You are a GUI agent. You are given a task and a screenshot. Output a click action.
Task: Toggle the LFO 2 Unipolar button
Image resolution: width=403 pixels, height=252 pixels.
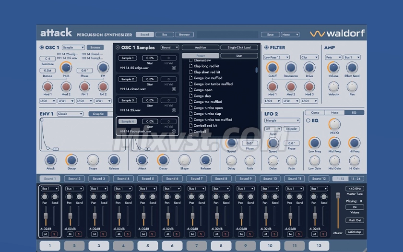[292, 129]
